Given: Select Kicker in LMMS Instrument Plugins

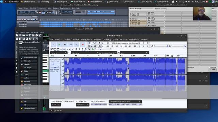Looking at the screenshot, I should [x=29, y=71].
